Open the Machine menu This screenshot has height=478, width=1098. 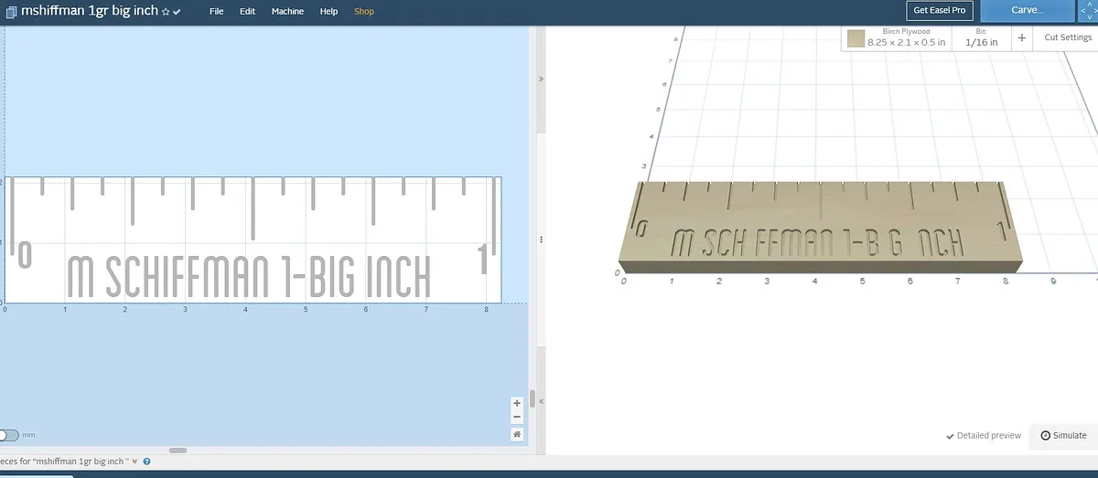click(287, 11)
